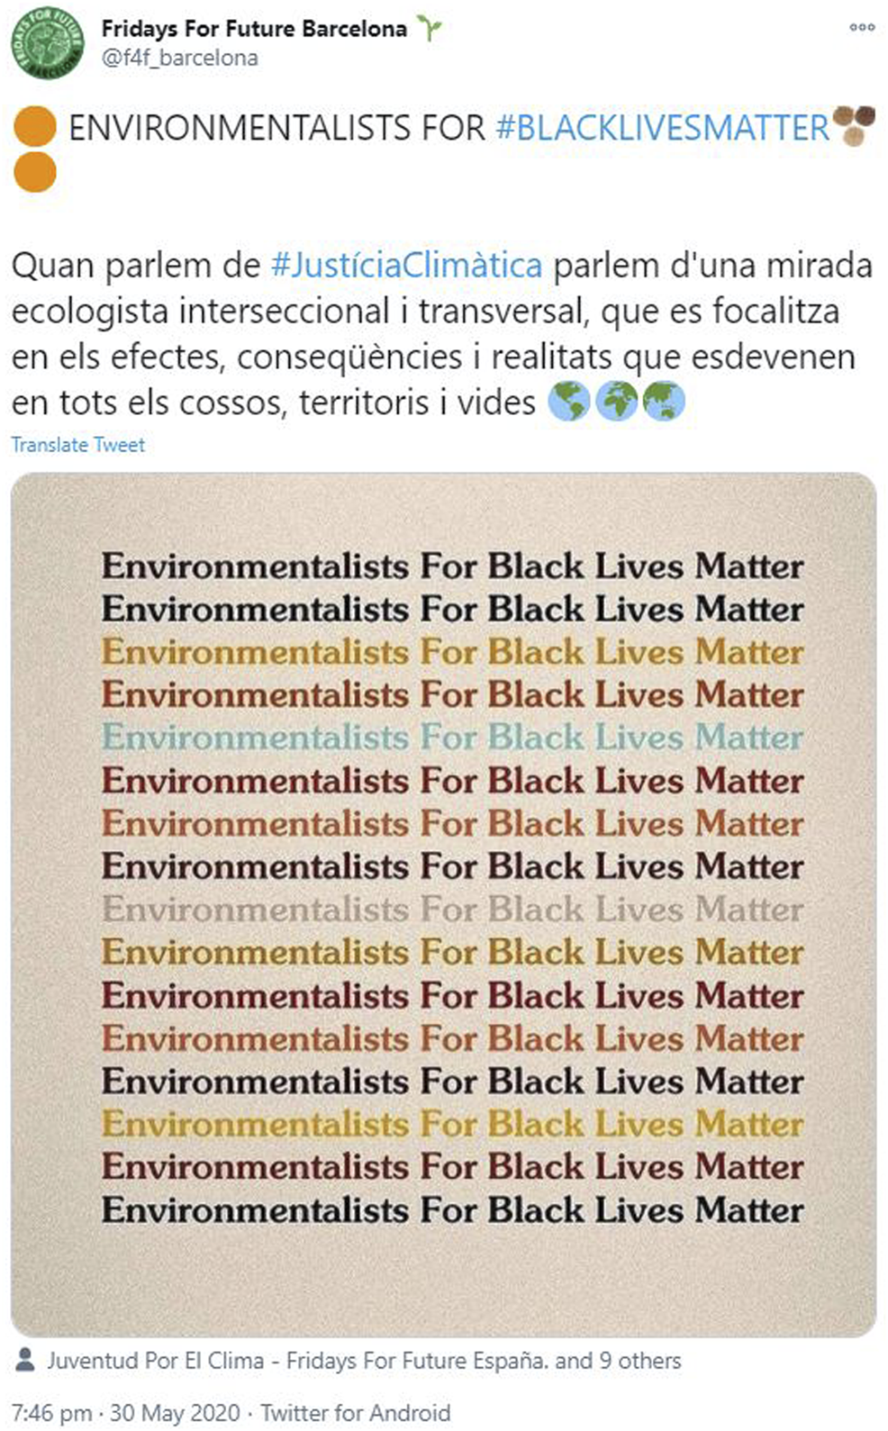Open the Juventud Por El Clima tagged accounts list

tap(364, 1360)
